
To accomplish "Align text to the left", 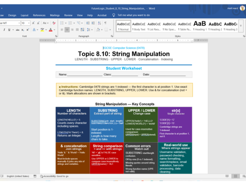I will pos(62,30).
